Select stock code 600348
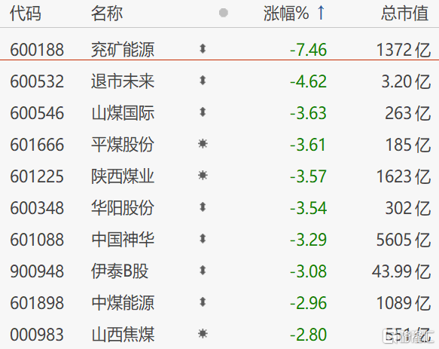The height and width of the screenshot is (349, 439). 37,208
